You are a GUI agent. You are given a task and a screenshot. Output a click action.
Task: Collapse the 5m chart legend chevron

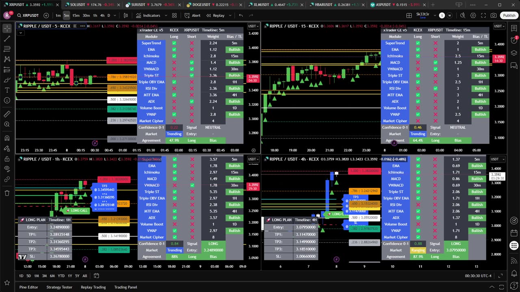tap(20, 33)
